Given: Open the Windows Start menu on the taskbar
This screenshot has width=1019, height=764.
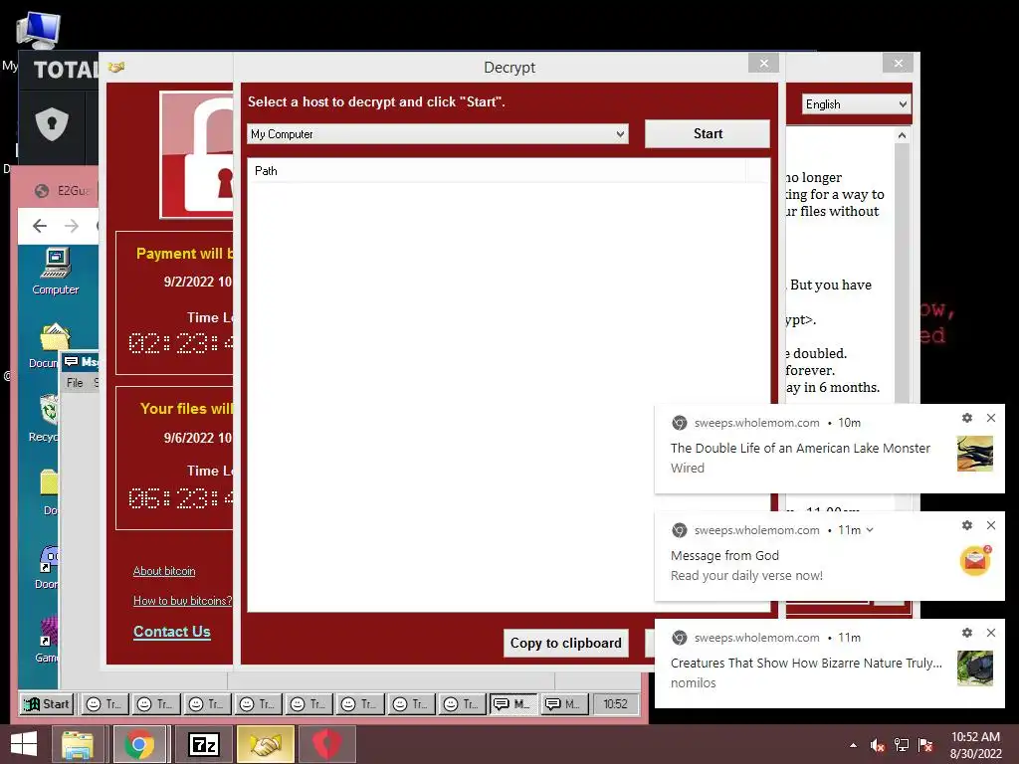Looking at the screenshot, I should (x=24, y=744).
